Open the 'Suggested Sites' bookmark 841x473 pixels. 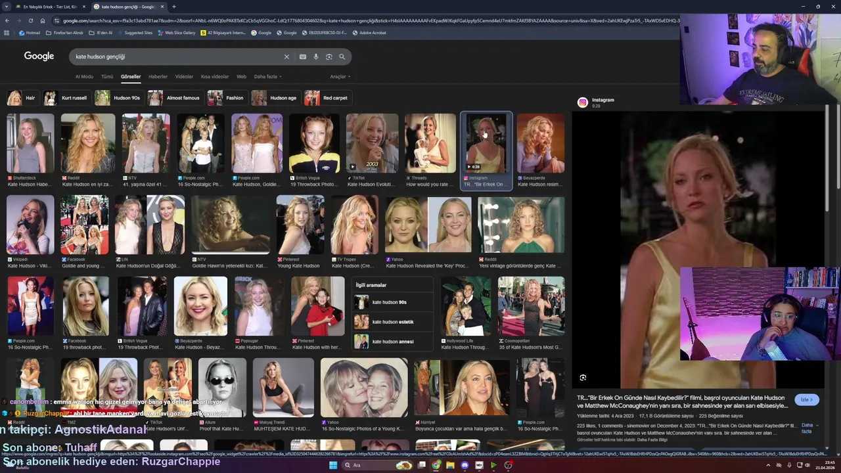pyautogui.click(x=135, y=32)
